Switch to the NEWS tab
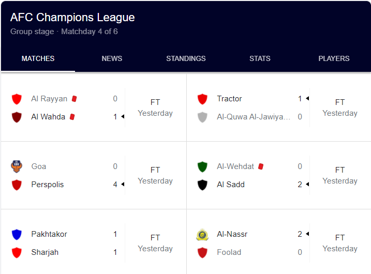Viewport: 371px width, 274px height. [x=112, y=58]
